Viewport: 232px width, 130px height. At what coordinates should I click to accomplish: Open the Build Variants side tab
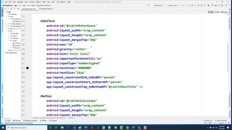[2, 112]
